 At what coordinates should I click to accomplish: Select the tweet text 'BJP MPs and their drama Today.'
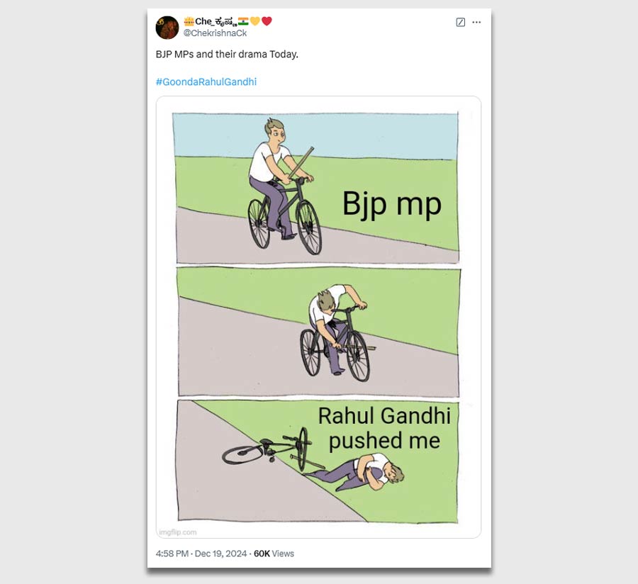227,54
